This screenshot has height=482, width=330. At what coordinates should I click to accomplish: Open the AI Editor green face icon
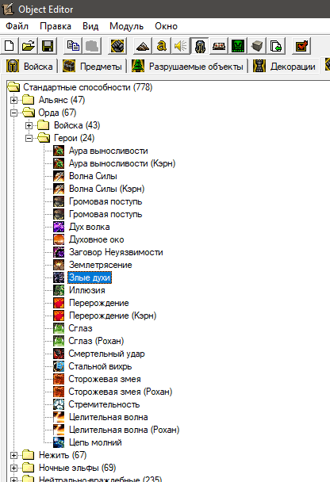coord(238,46)
